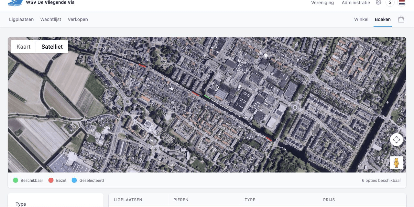Select the green available berth on the map
This screenshot has height=207, width=414.
tap(207, 96)
